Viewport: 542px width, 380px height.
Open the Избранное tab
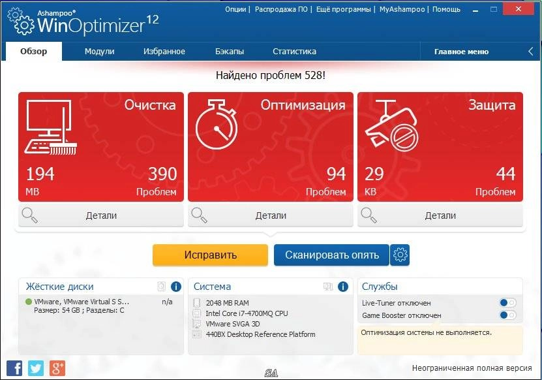[x=164, y=52]
